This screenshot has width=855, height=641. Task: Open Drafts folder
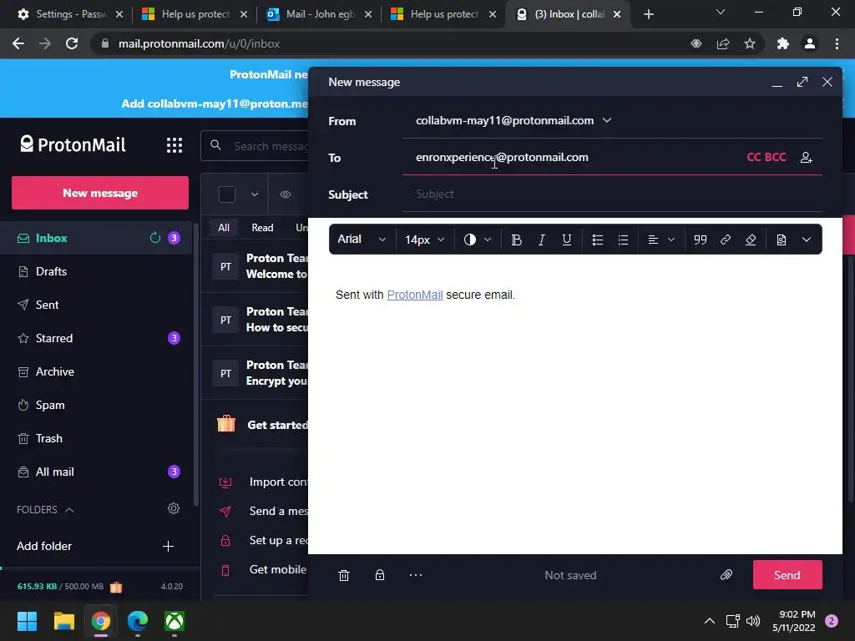point(96,271)
